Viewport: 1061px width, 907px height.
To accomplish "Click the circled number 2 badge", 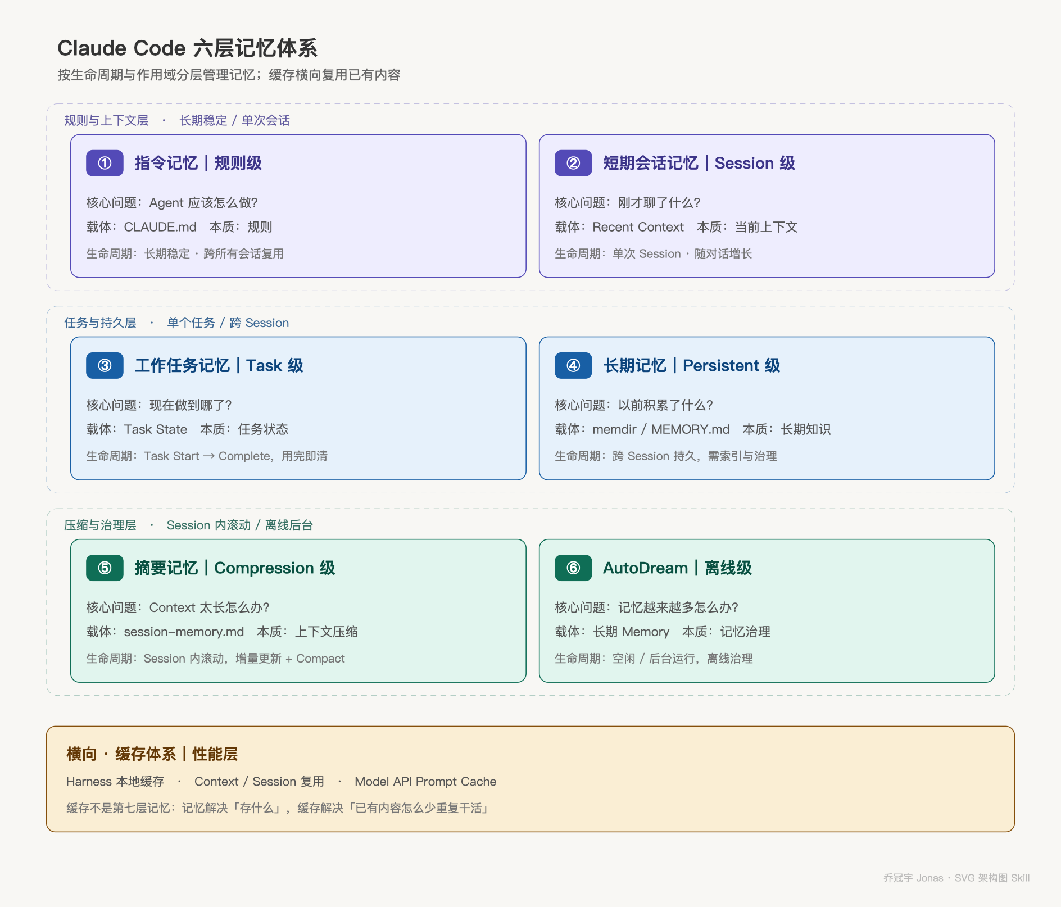I will [x=573, y=163].
